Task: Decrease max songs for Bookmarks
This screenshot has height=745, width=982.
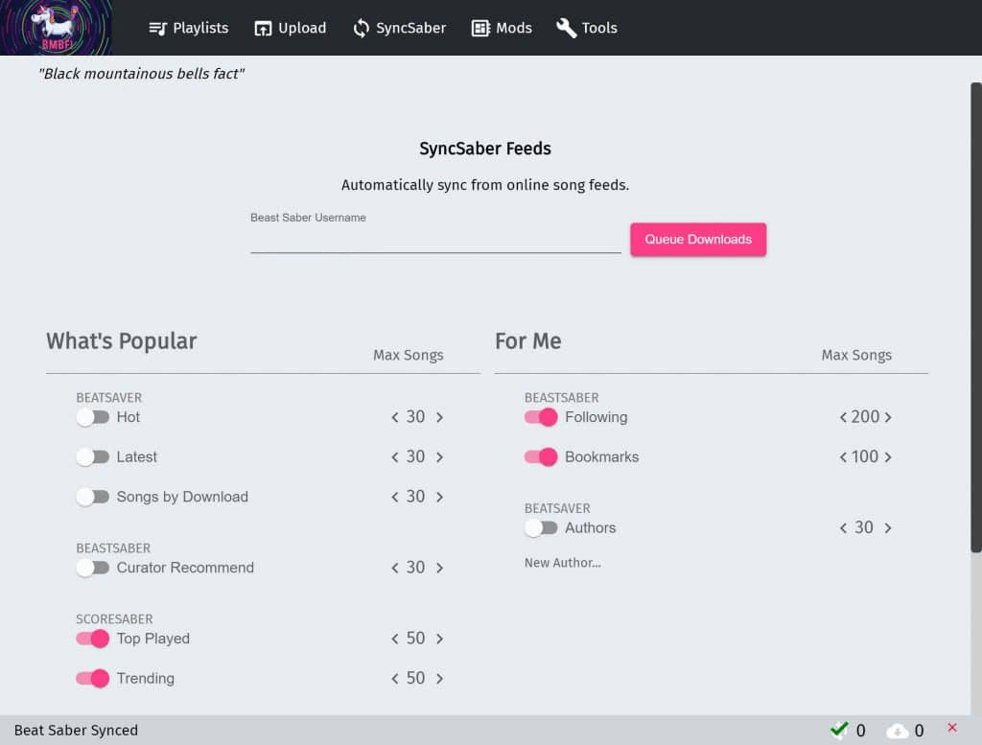Action: tap(843, 457)
